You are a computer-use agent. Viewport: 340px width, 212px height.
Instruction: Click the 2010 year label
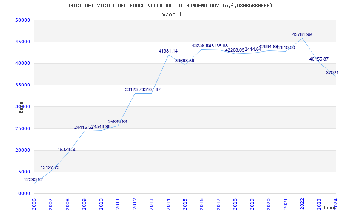(101, 204)
